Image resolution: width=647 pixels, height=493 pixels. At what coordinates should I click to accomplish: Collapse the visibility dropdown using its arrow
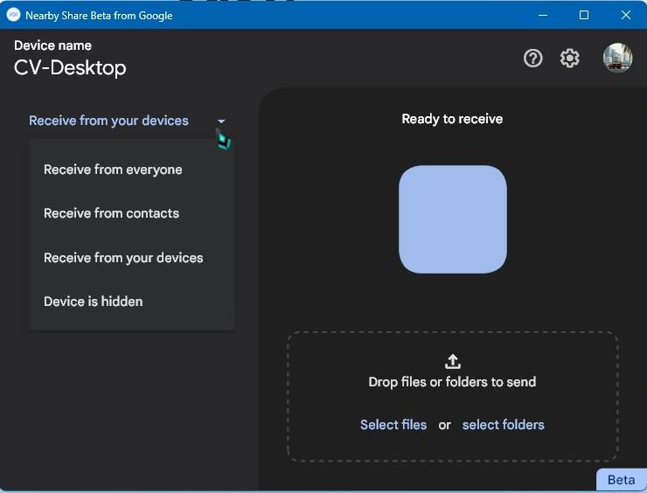(x=221, y=122)
